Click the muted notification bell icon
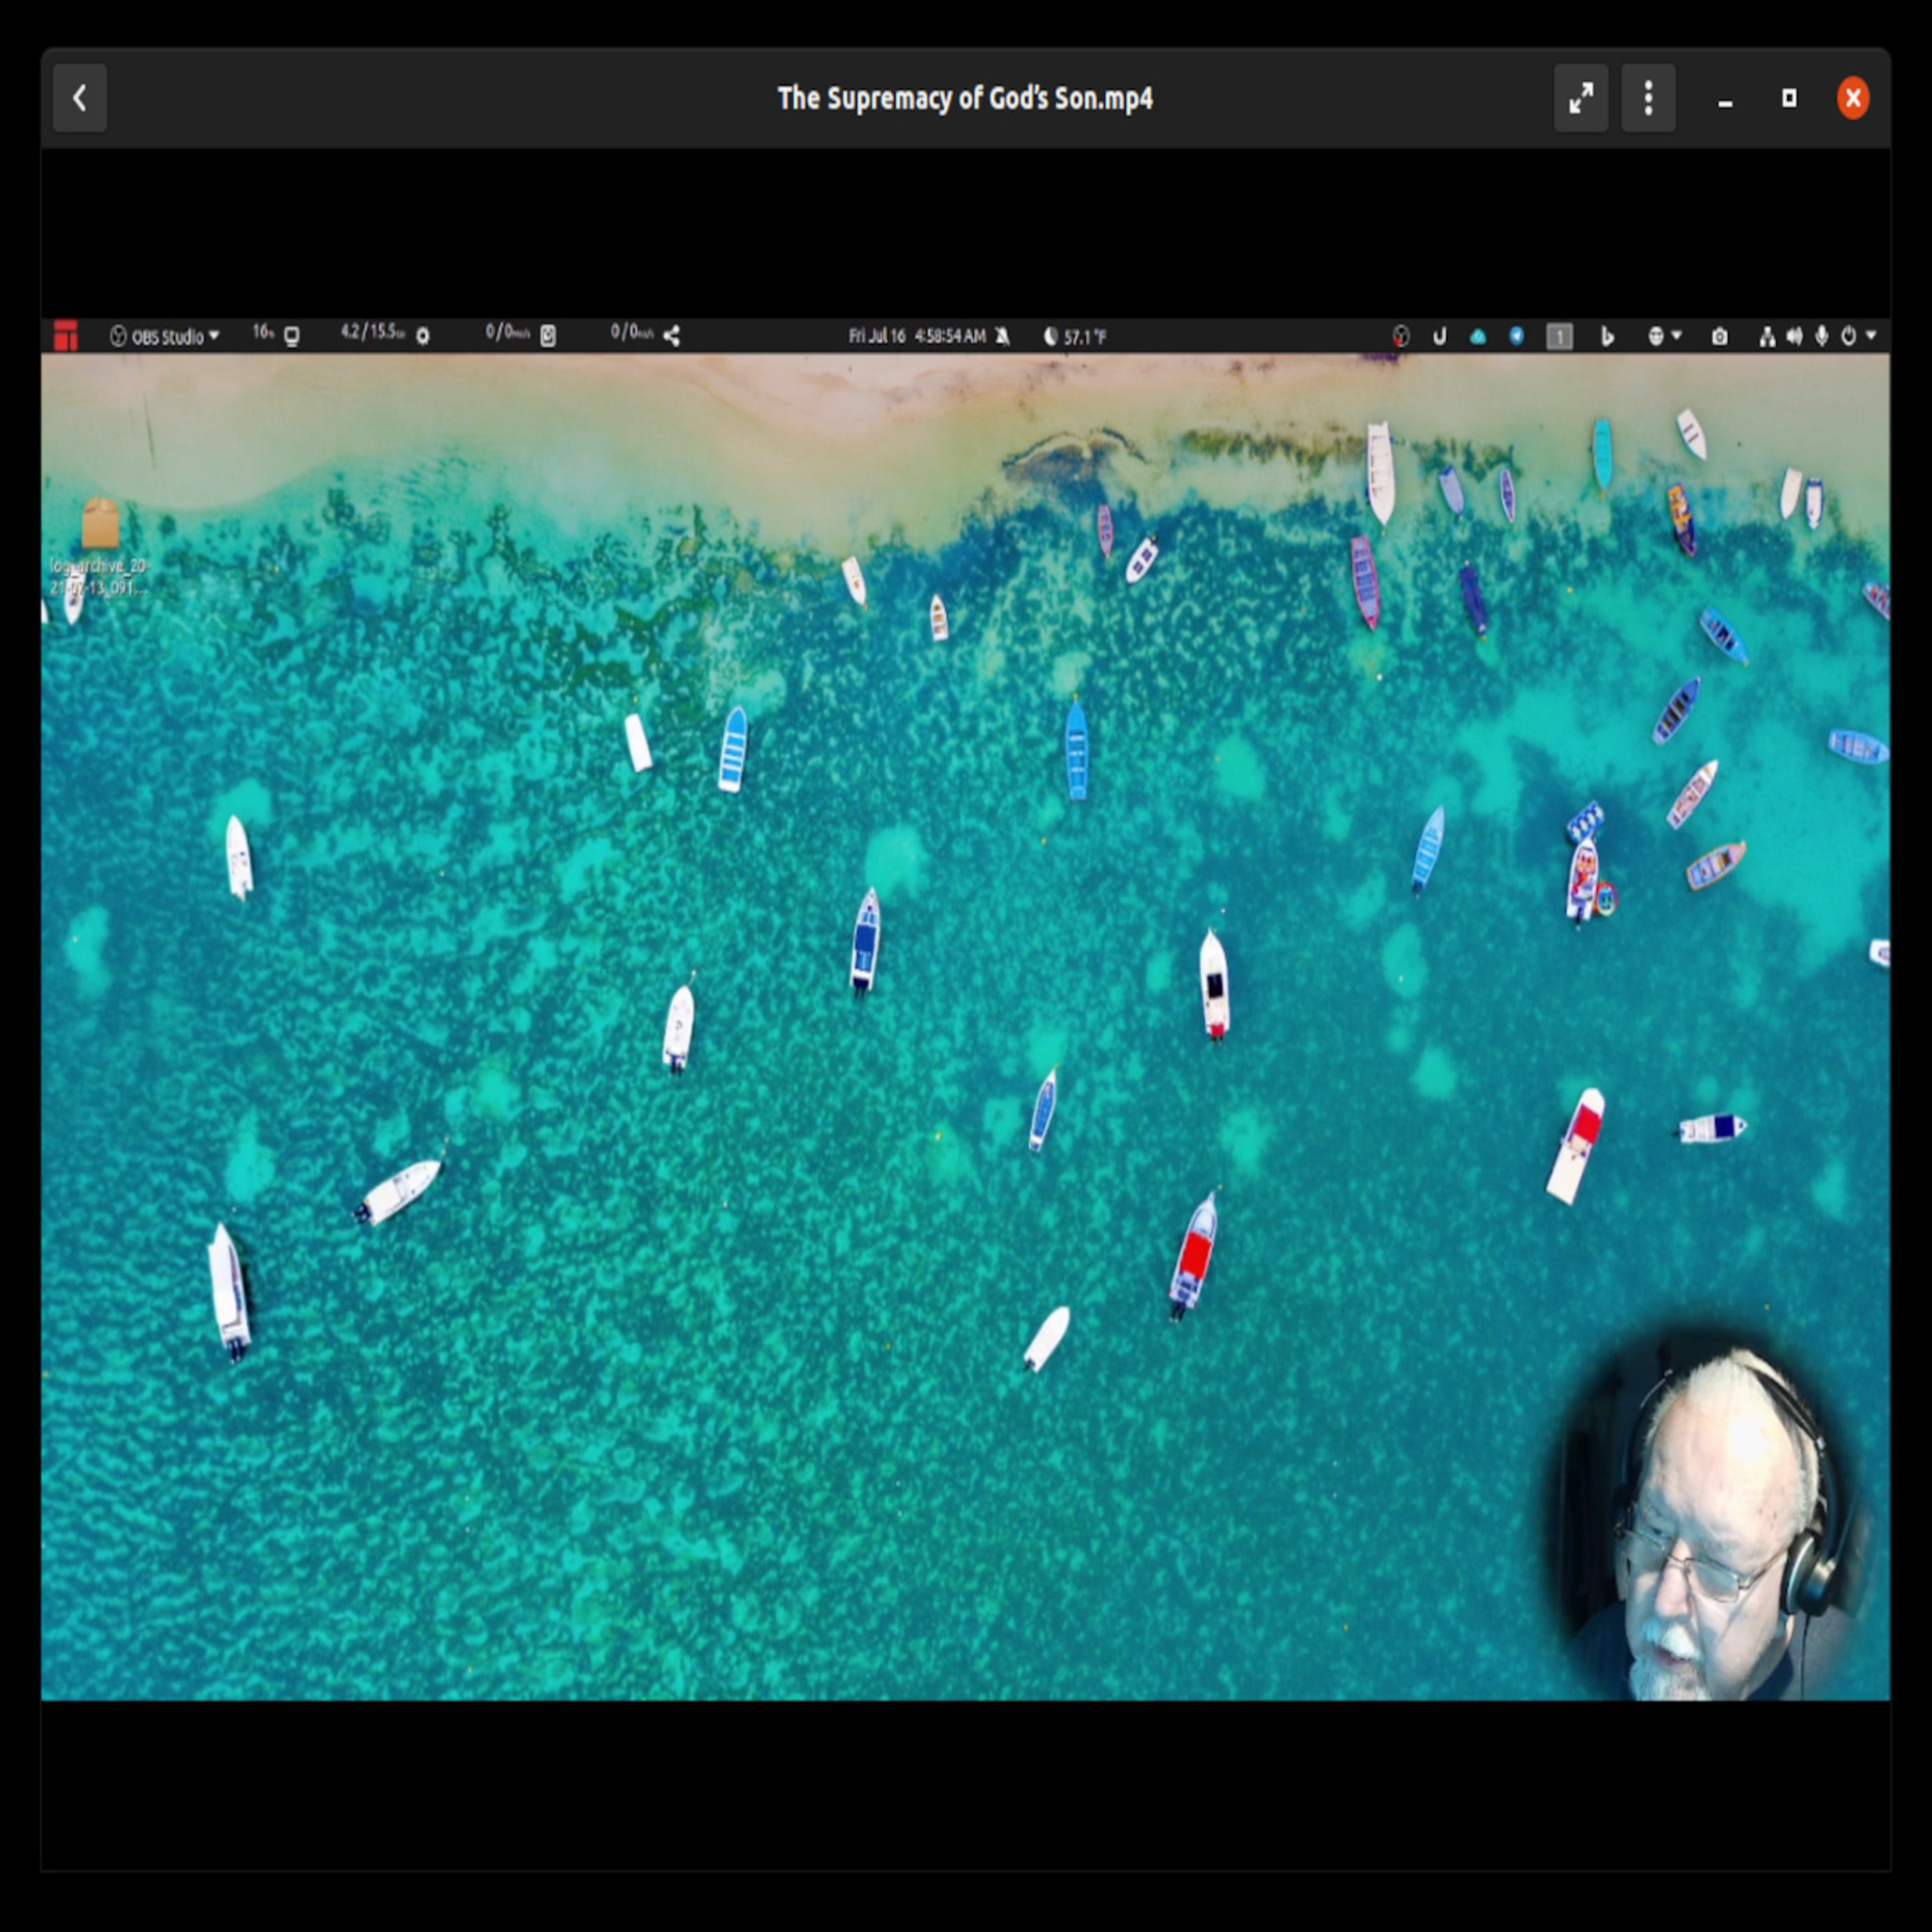The image size is (1932, 1932). tap(1003, 336)
